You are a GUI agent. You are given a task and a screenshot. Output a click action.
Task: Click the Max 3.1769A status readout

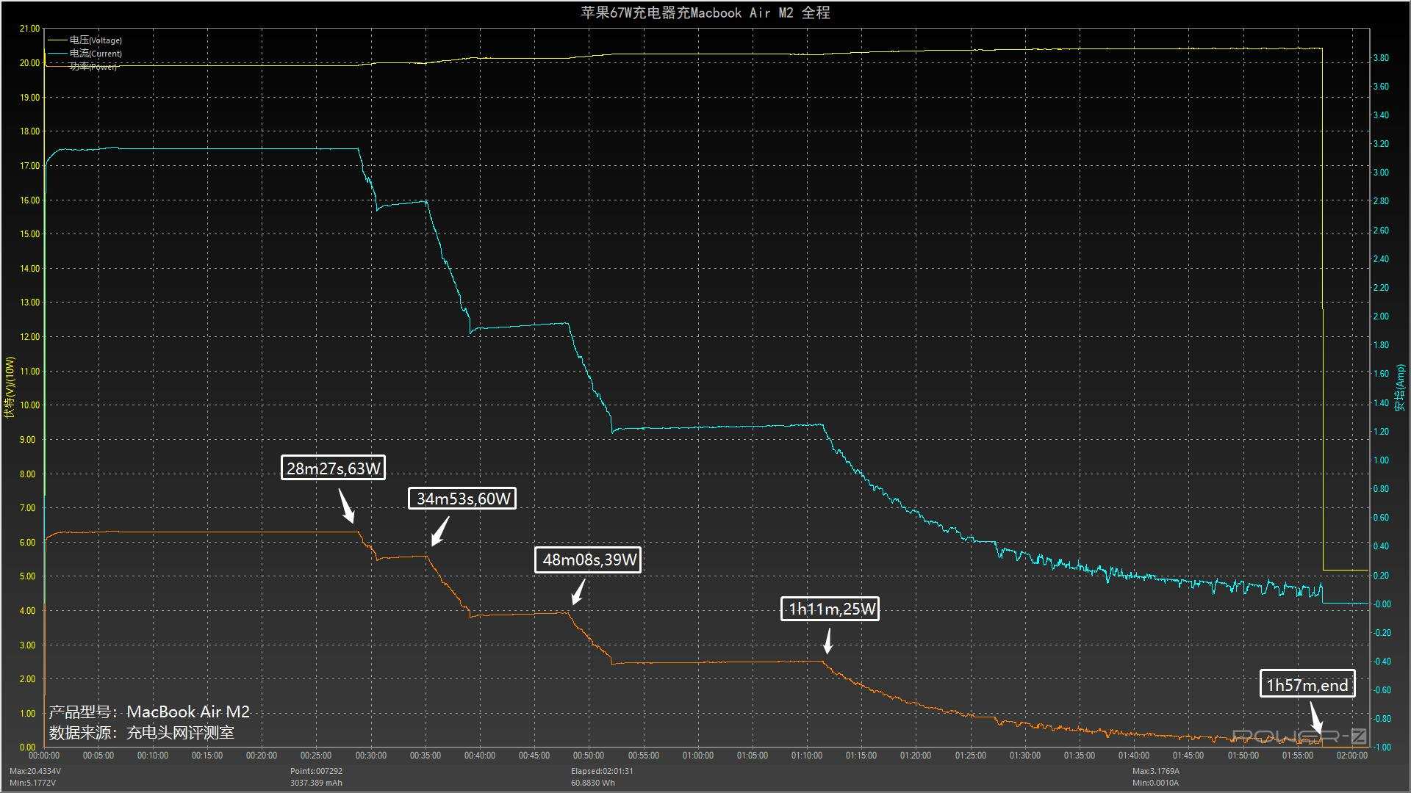click(1155, 771)
